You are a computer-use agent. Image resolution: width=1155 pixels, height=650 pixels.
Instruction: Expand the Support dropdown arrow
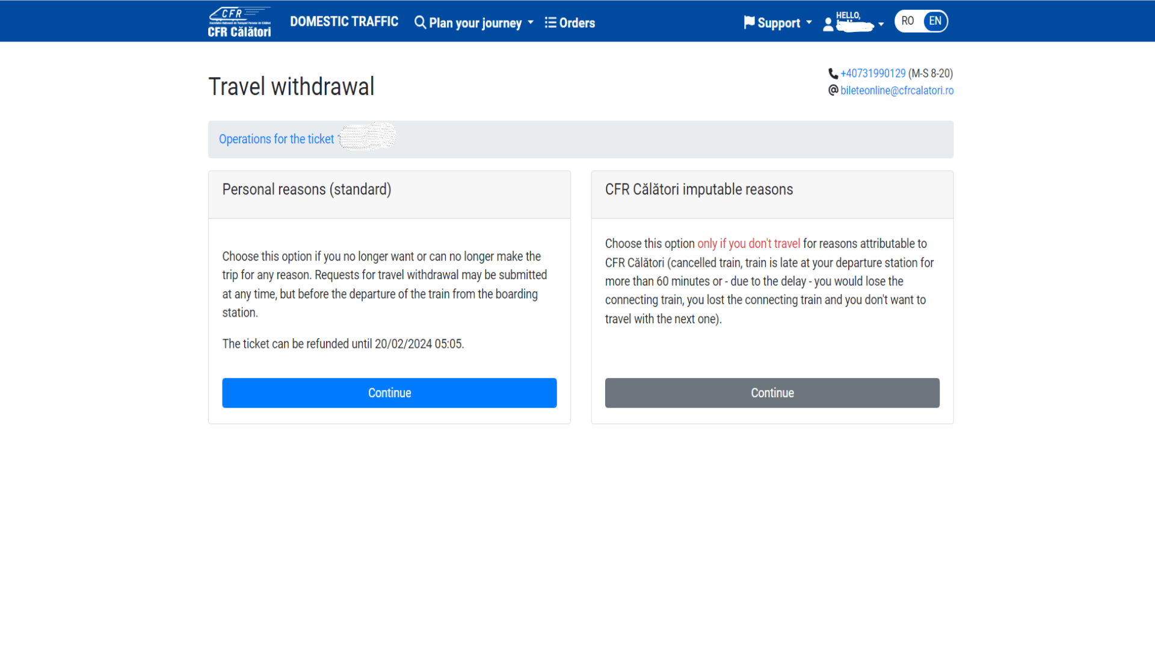[809, 23]
